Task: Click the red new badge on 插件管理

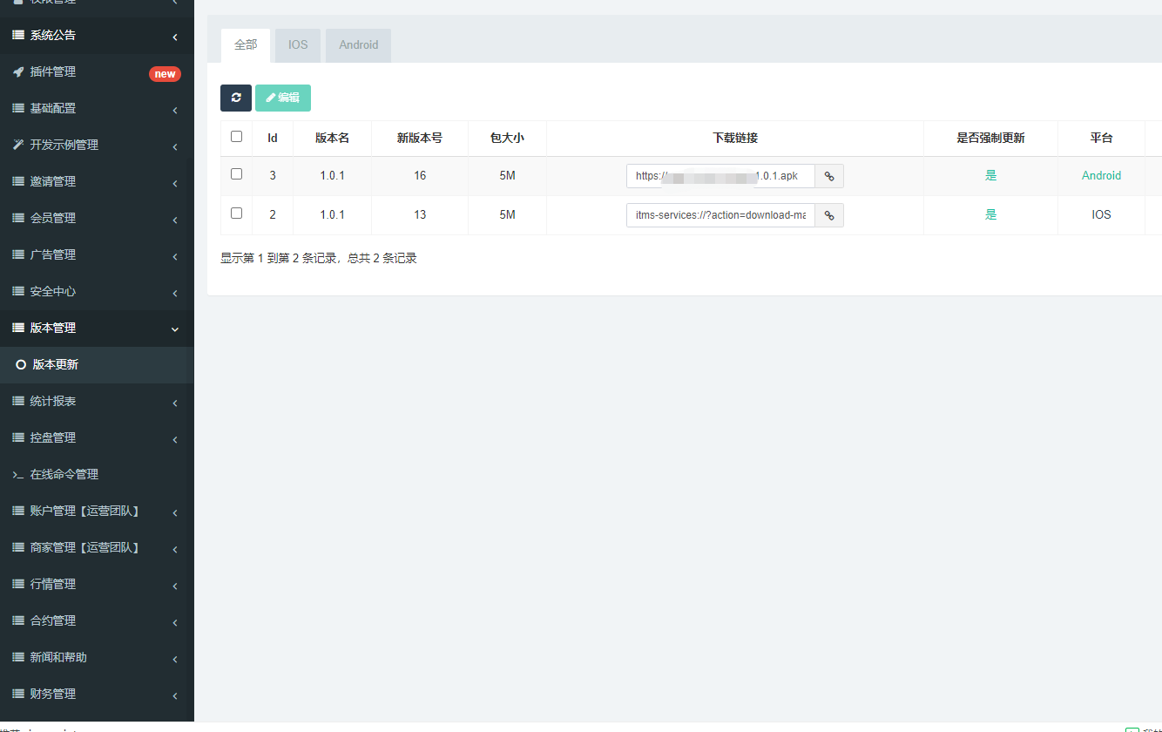Action: point(165,73)
